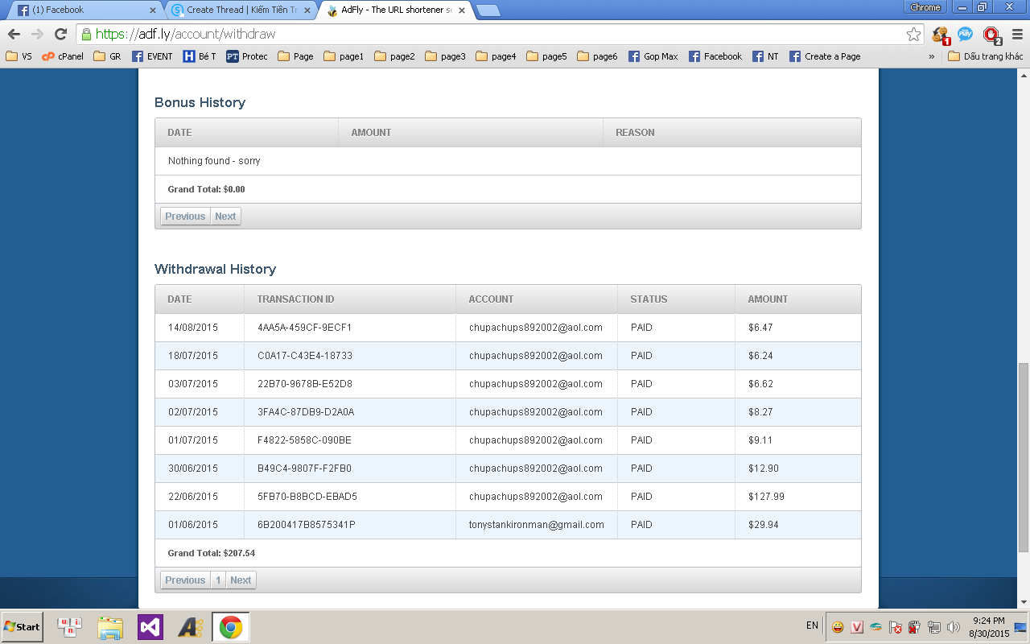Reload the AdFly withdraw page

click(60, 35)
